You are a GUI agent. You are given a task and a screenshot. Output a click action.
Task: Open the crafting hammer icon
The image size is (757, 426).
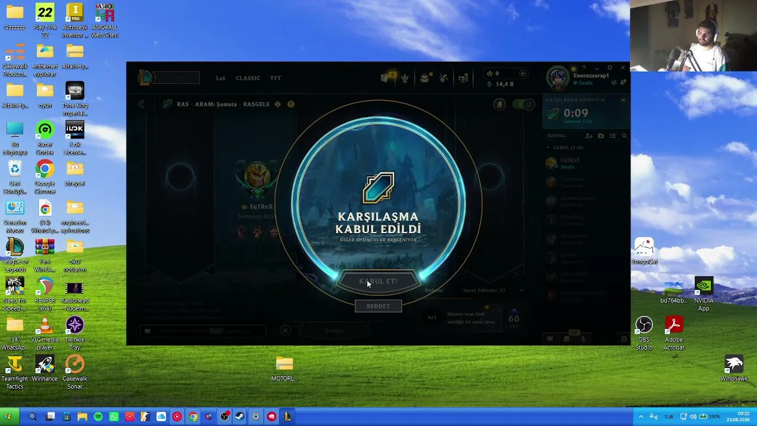pos(444,78)
